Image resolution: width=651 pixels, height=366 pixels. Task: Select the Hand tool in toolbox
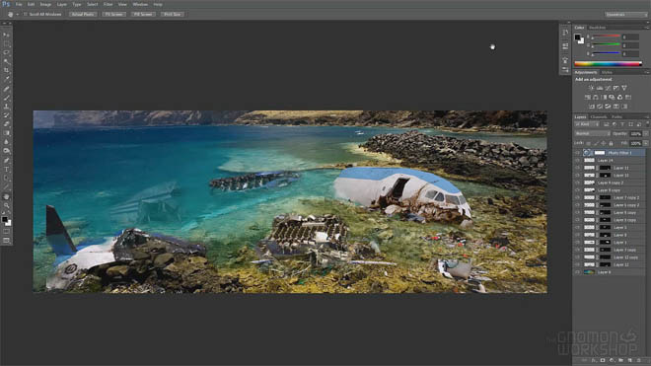click(6, 196)
